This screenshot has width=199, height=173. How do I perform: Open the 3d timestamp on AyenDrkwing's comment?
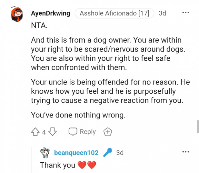pyautogui.click(x=162, y=13)
